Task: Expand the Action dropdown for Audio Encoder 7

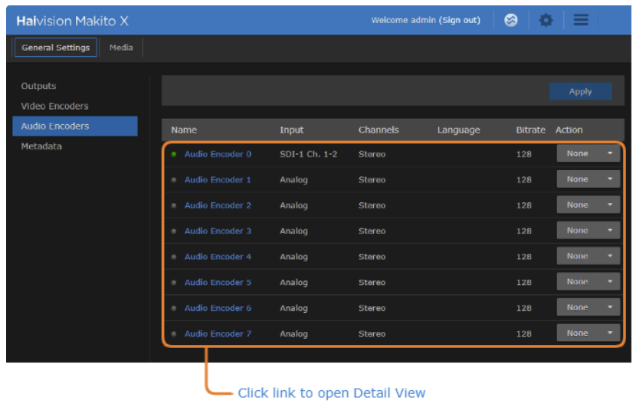Action: click(588, 333)
